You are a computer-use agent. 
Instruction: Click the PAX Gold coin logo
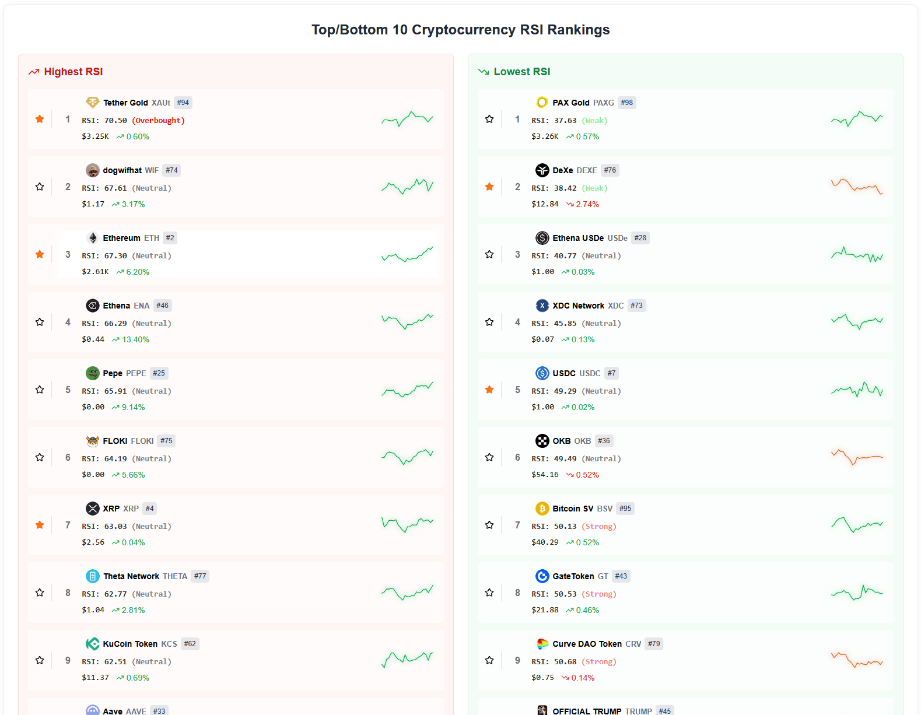coord(542,103)
